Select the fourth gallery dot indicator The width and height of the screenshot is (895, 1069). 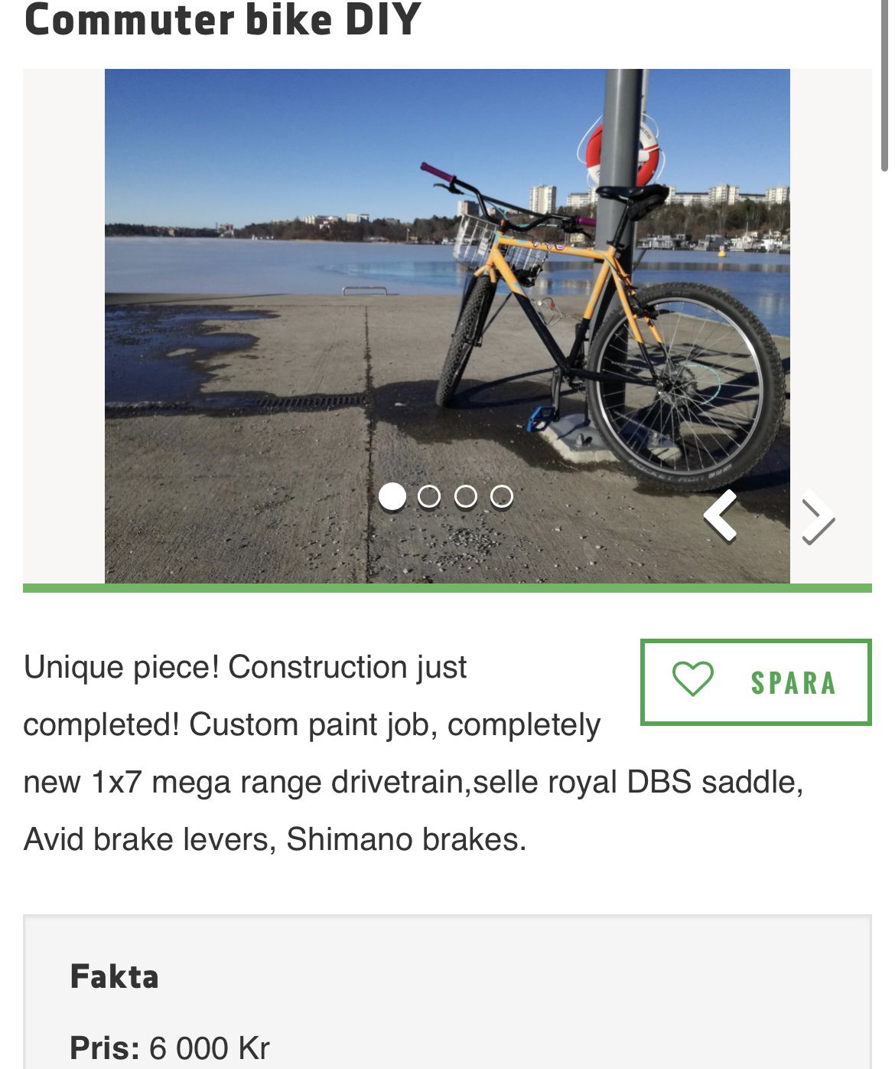[502, 496]
